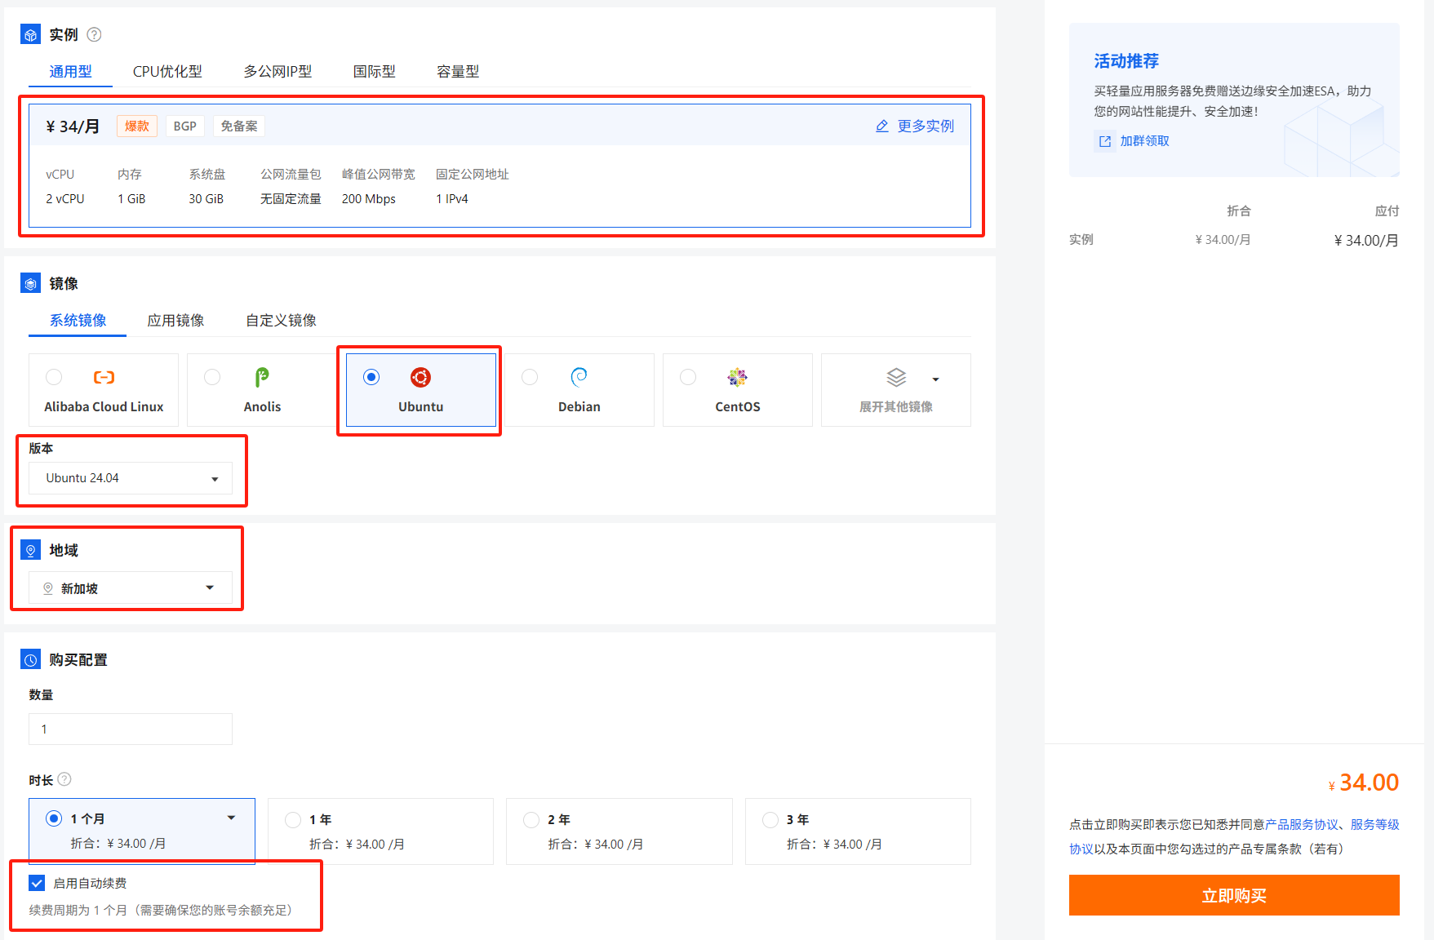Image resolution: width=1434 pixels, height=940 pixels.
Task: Click the Alibaba Cloud Linux logo icon
Action: [104, 377]
